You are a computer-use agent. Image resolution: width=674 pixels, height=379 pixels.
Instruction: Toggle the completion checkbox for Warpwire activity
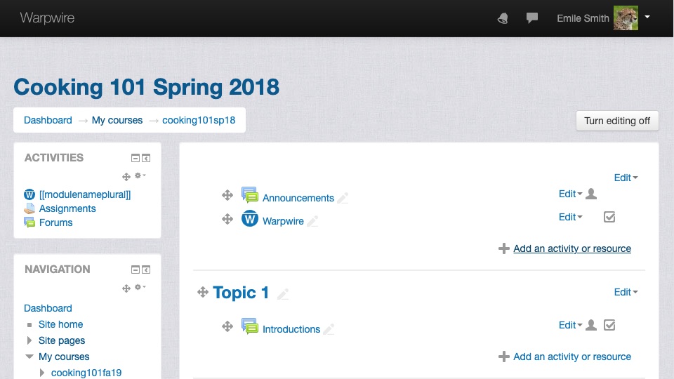(x=609, y=217)
